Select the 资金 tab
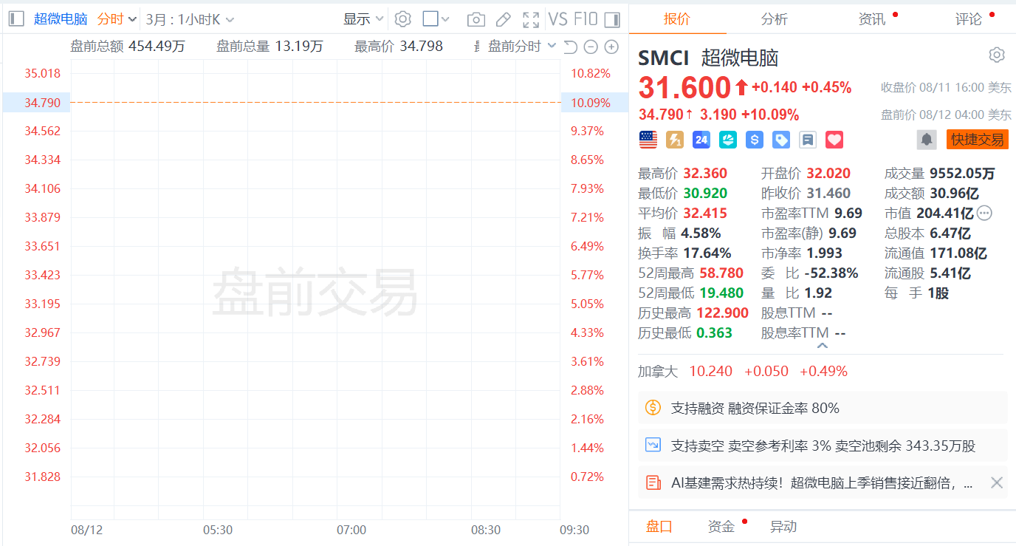 pyautogui.click(x=721, y=527)
